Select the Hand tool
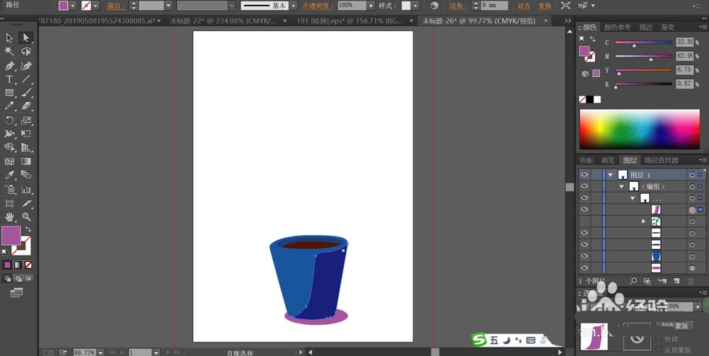This screenshot has height=356, width=709. tap(9, 217)
